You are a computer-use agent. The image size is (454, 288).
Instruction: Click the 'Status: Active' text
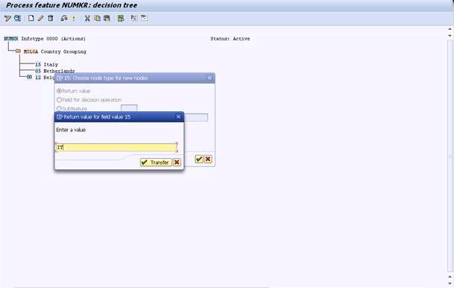click(230, 39)
